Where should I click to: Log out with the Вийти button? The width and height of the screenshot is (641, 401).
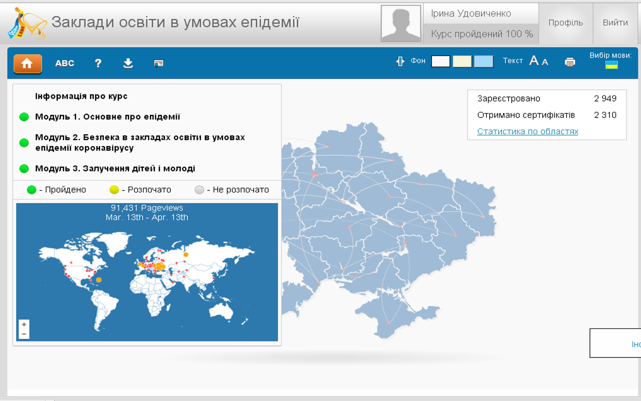click(616, 23)
